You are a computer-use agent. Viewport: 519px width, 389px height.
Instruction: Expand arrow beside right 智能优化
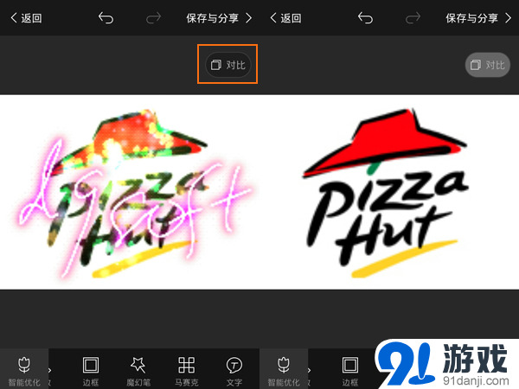pos(309,370)
